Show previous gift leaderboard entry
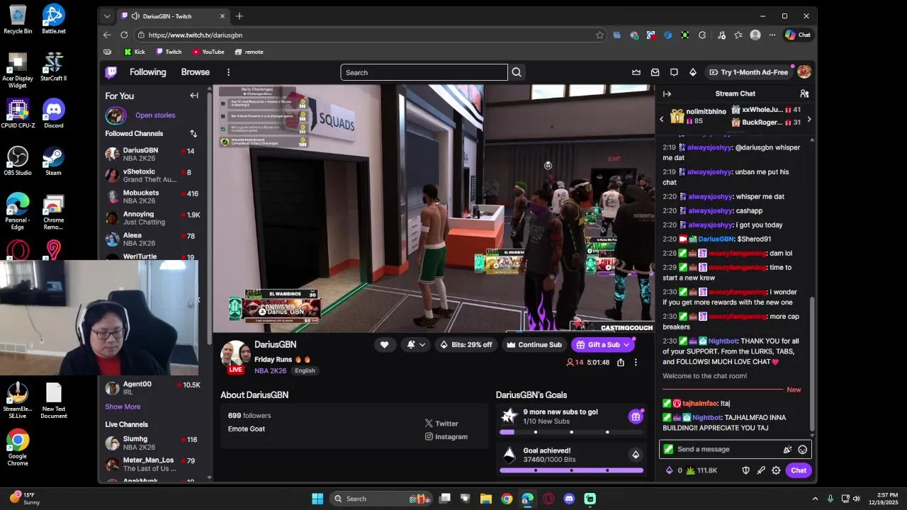The image size is (907, 510). point(662,119)
